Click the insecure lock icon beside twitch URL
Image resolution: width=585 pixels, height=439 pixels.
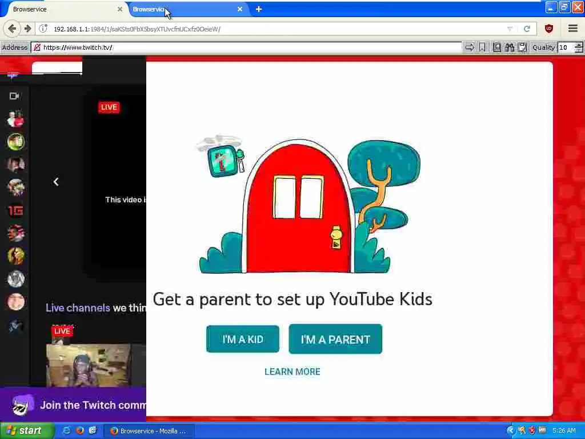click(37, 47)
